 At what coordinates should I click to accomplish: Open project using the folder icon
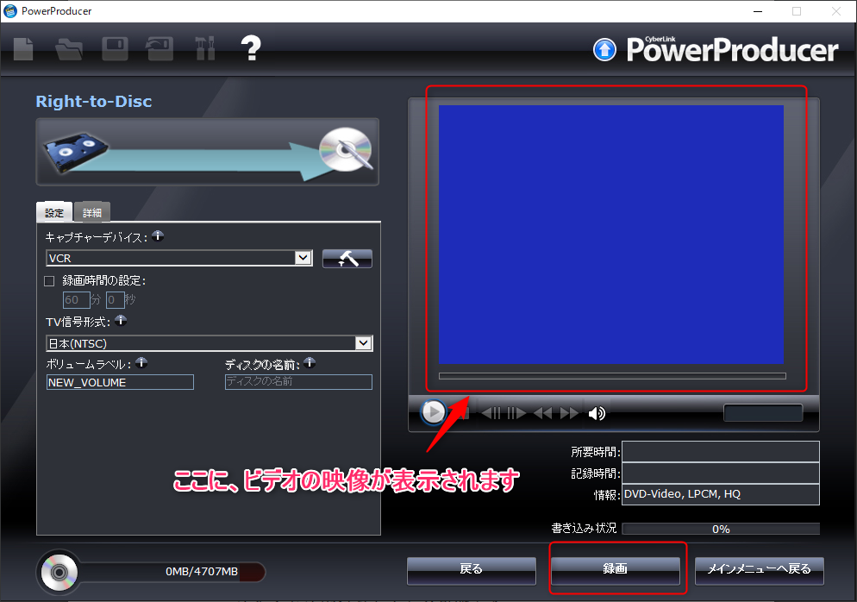(70, 49)
